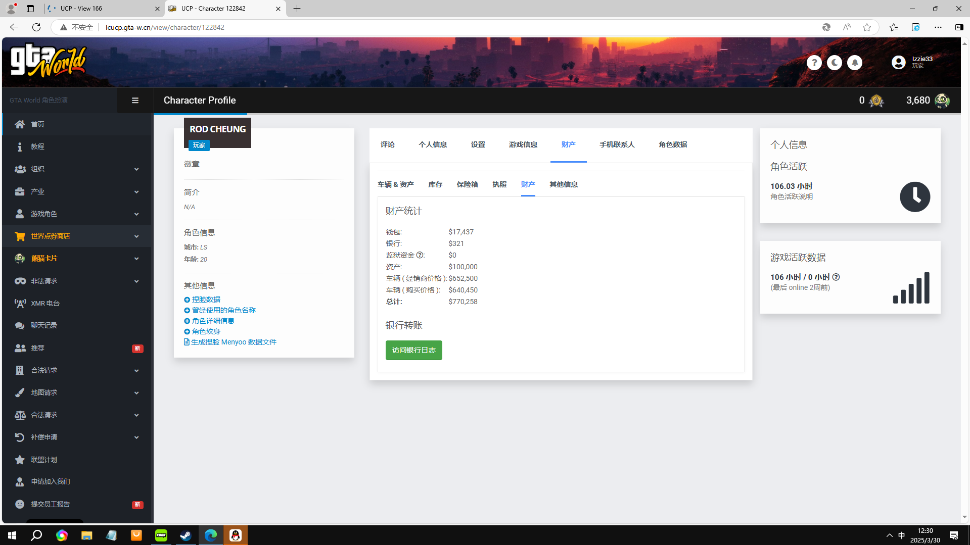The image size is (970, 545).
Task: Expand the 产业 sidebar menu
Action: click(x=77, y=192)
